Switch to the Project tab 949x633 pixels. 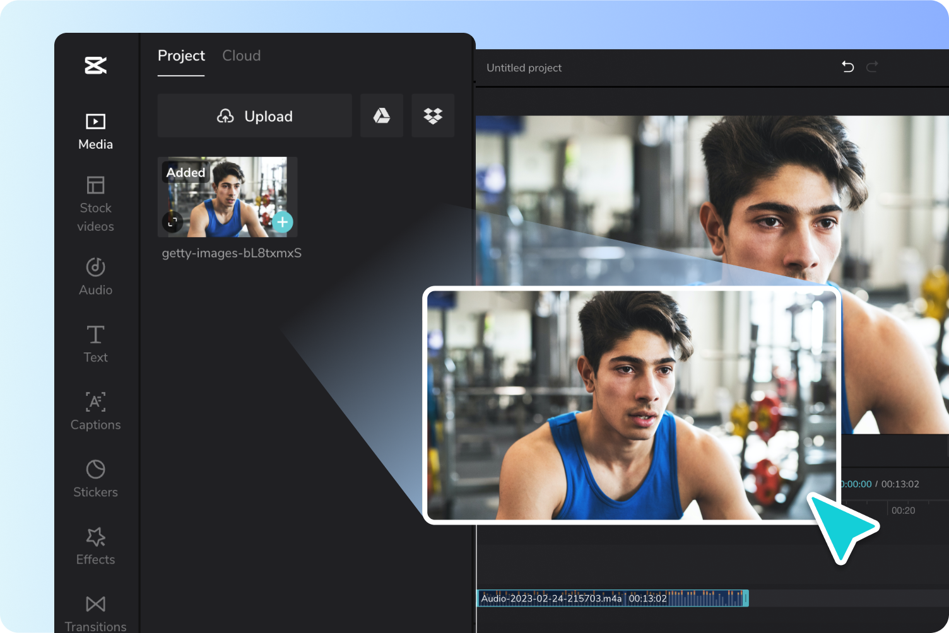(x=181, y=55)
